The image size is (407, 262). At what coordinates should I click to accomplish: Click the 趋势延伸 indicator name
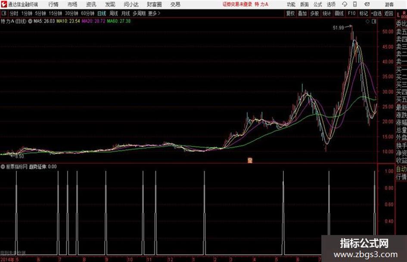click(37, 166)
